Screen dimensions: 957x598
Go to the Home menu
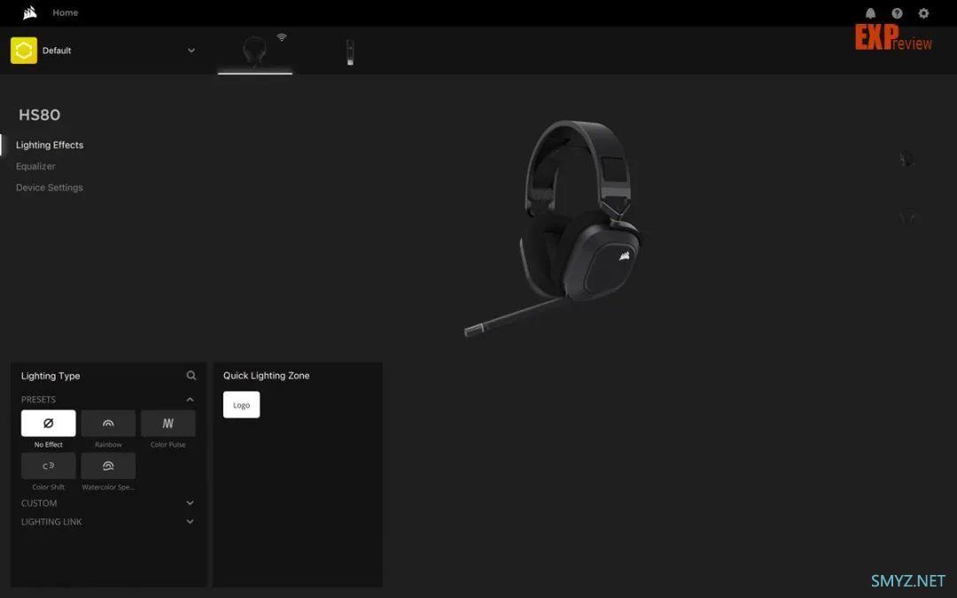click(x=65, y=12)
